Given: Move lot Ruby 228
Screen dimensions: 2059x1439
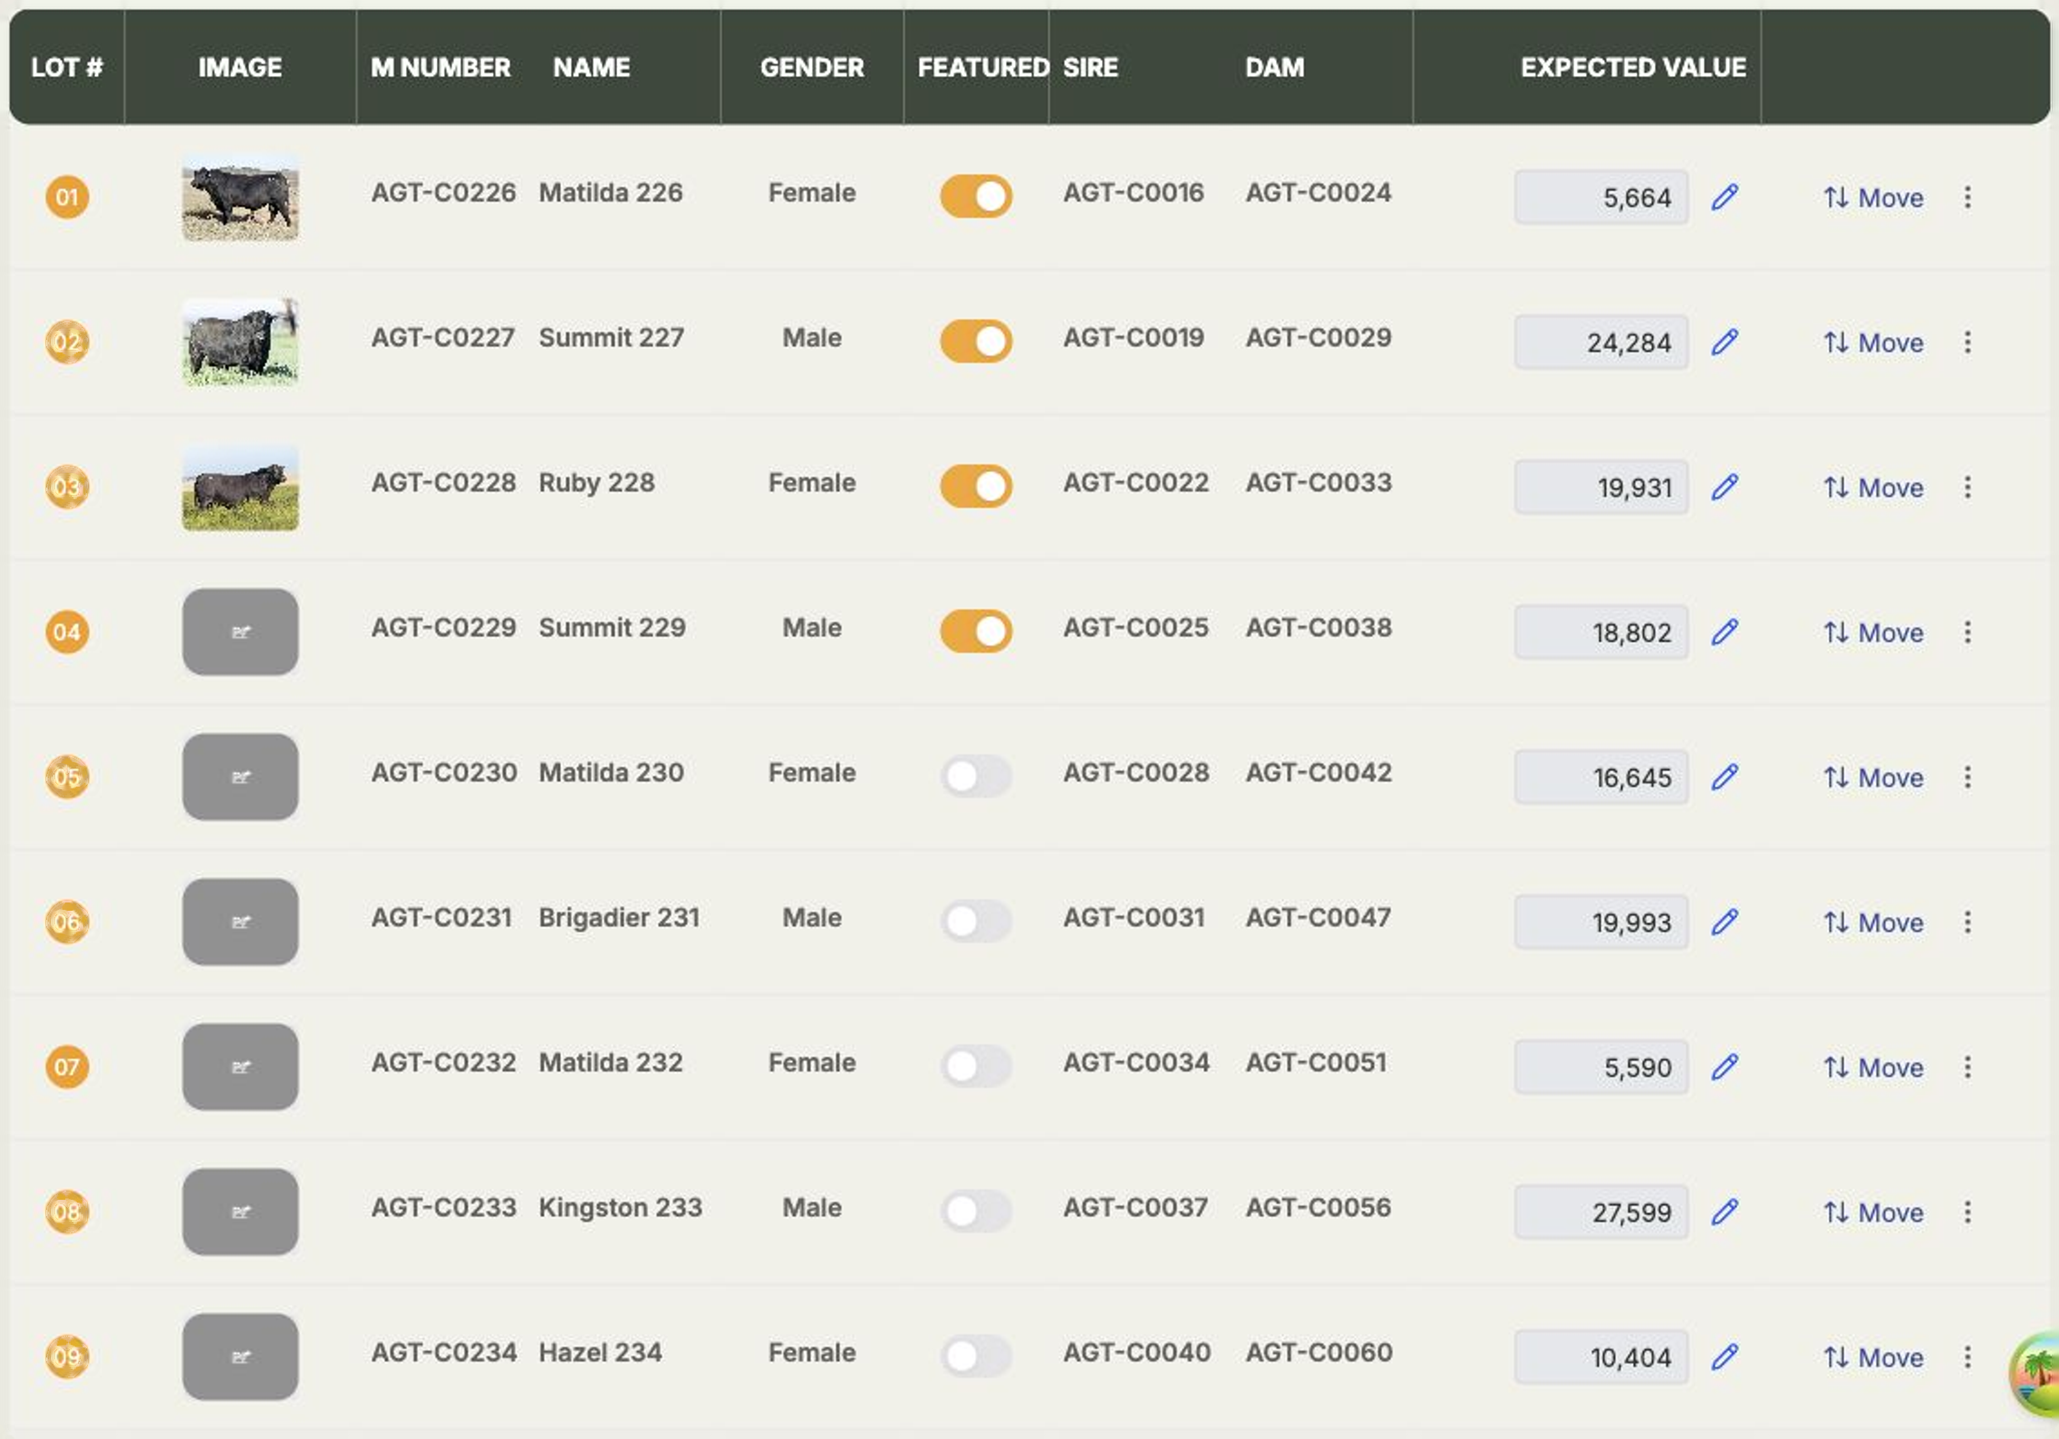Looking at the screenshot, I should click(x=1873, y=487).
